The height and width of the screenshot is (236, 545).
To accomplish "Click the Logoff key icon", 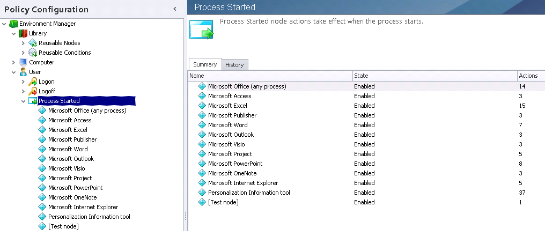I will point(33,91).
